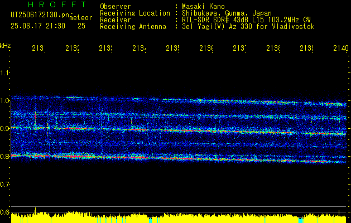Viewport: 351px width, 223px height.
Task: Select the filename UT2506172130 text
Action: pyautogui.click(x=40, y=14)
